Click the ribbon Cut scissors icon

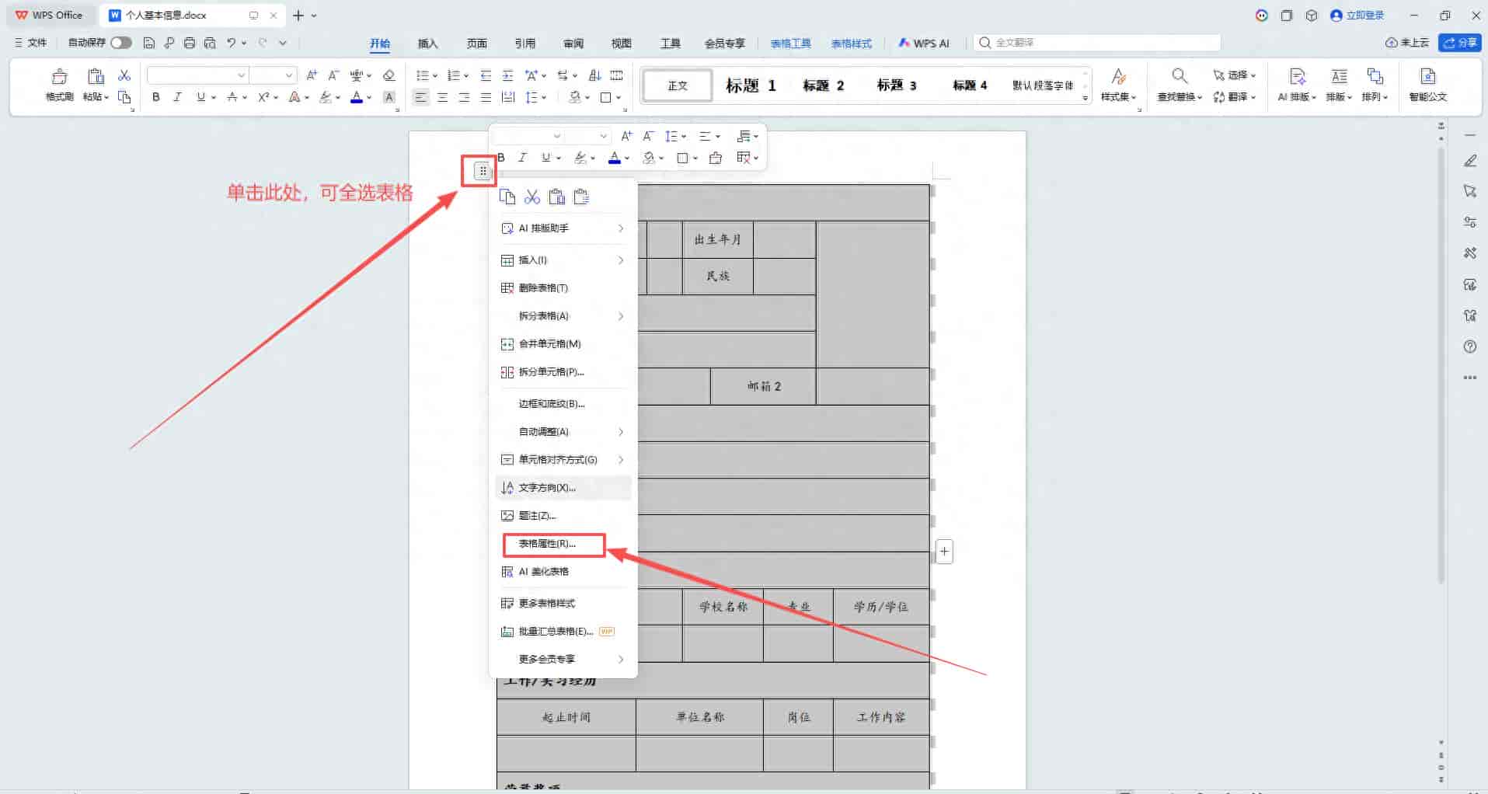[124, 75]
